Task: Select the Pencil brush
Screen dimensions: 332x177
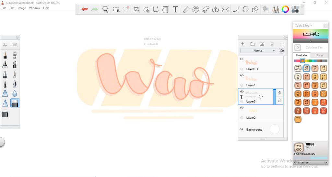Action: click(5, 55)
